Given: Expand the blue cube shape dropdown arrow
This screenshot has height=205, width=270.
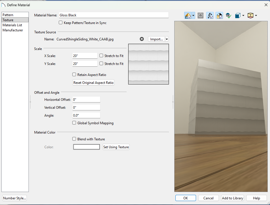Looking at the screenshot, I should tap(243, 16).
